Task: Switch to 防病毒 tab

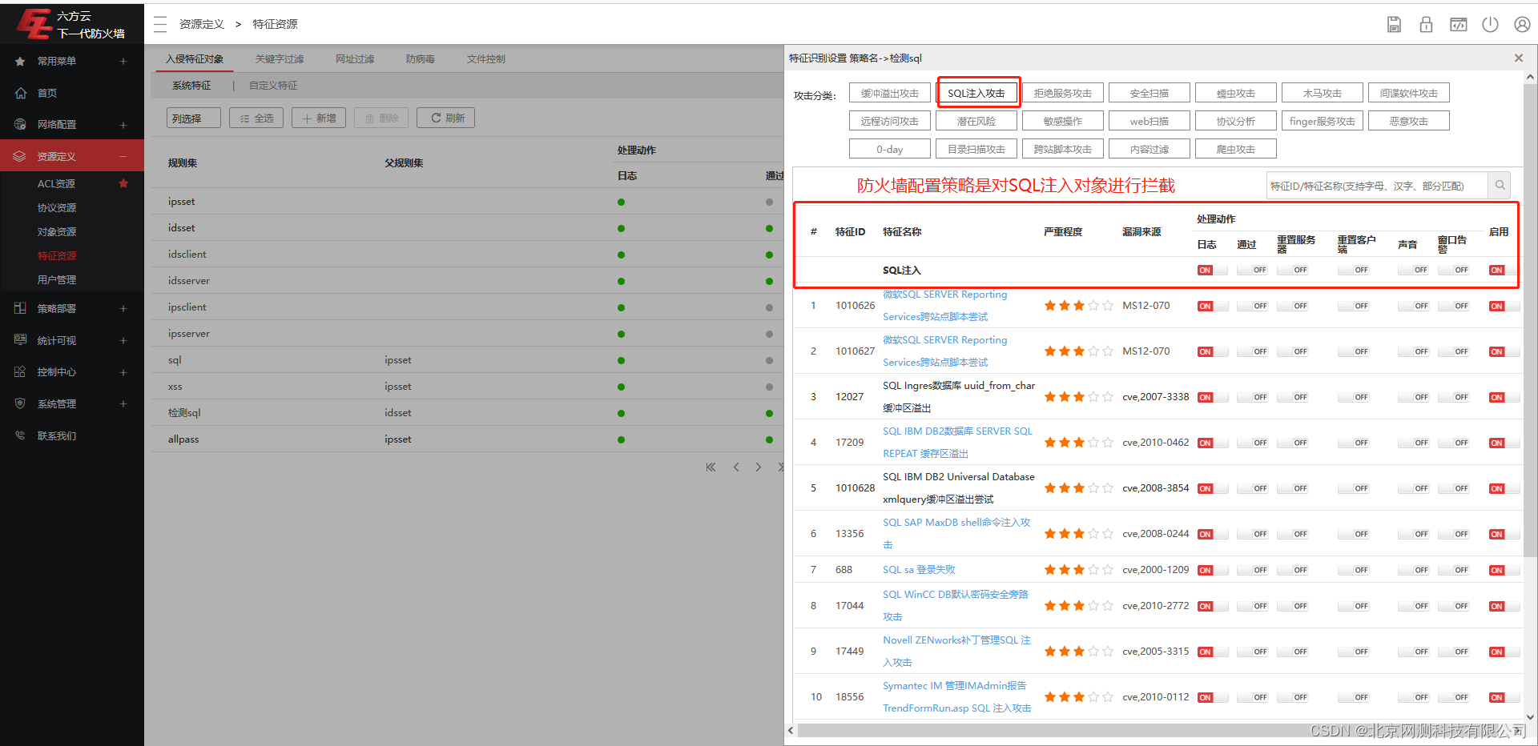Action: 421,58
